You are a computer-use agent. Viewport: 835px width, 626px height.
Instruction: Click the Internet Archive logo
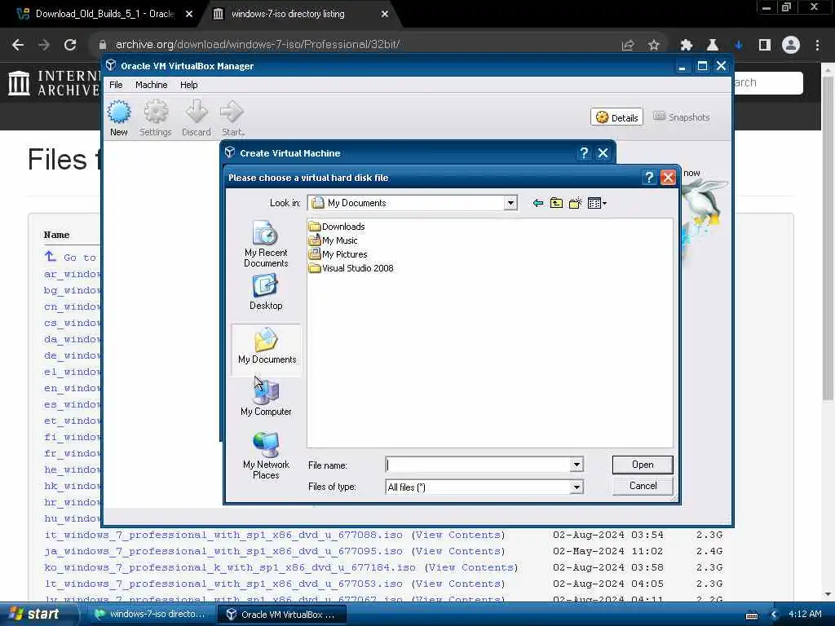click(54, 83)
